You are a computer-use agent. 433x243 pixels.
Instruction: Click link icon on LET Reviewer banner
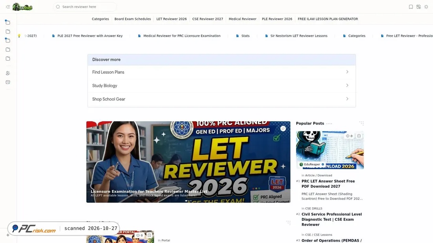[283, 128]
